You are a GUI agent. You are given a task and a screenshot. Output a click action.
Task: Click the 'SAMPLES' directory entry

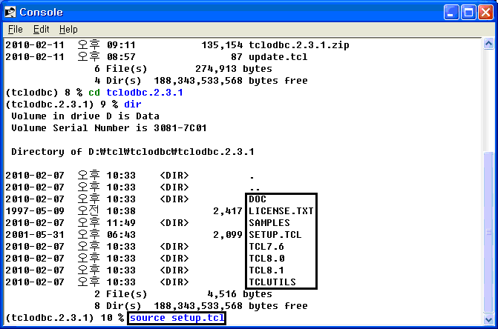[x=269, y=223]
